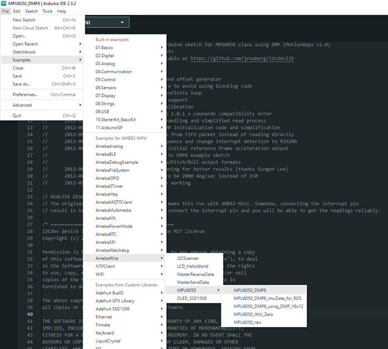Click Save As... in File menu
388x349 pixels.
22,84
